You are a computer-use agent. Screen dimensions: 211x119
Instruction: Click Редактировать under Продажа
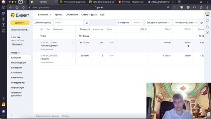coord(47,62)
